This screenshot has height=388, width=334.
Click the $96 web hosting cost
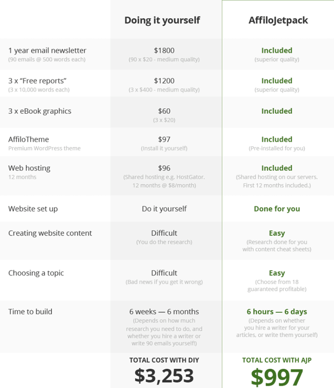click(x=164, y=168)
